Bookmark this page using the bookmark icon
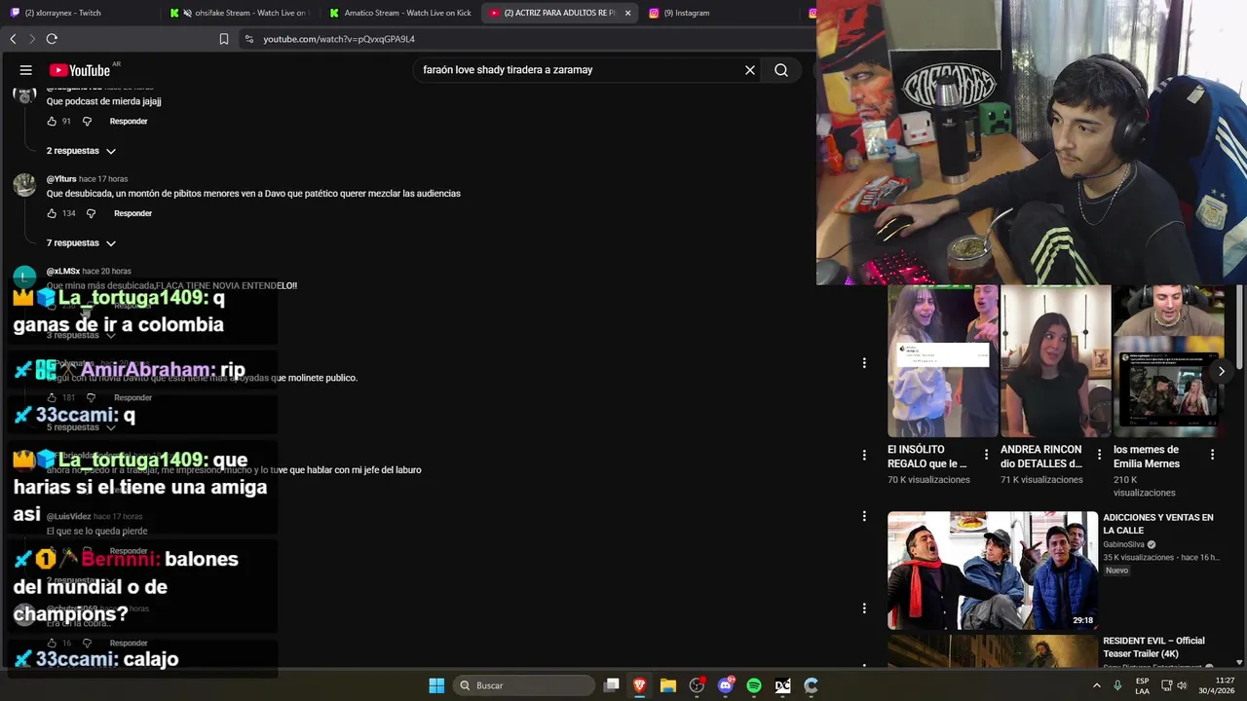The height and width of the screenshot is (701, 1247). (224, 39)
